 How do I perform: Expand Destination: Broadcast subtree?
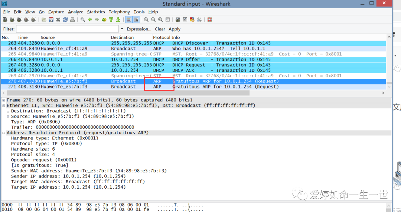pyautogui.click(x=8, y=111)
